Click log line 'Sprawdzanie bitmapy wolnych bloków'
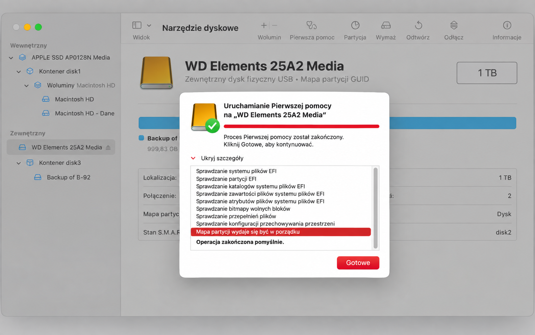 (x=243, y=208)
